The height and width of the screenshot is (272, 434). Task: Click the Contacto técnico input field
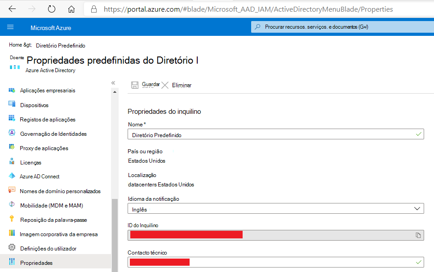pos(276,262)
